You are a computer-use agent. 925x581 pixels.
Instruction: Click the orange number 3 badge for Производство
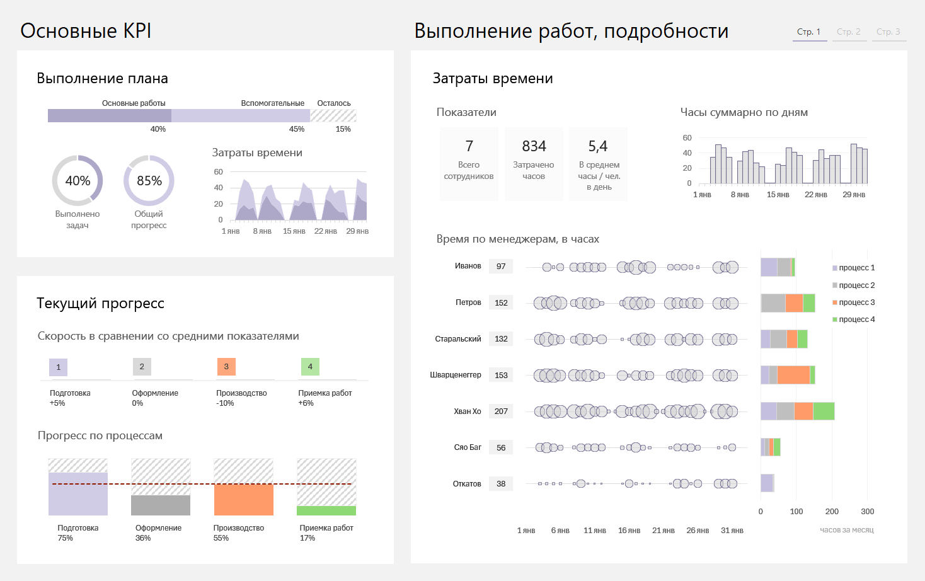pyautogui.click(x=226, y=367)
